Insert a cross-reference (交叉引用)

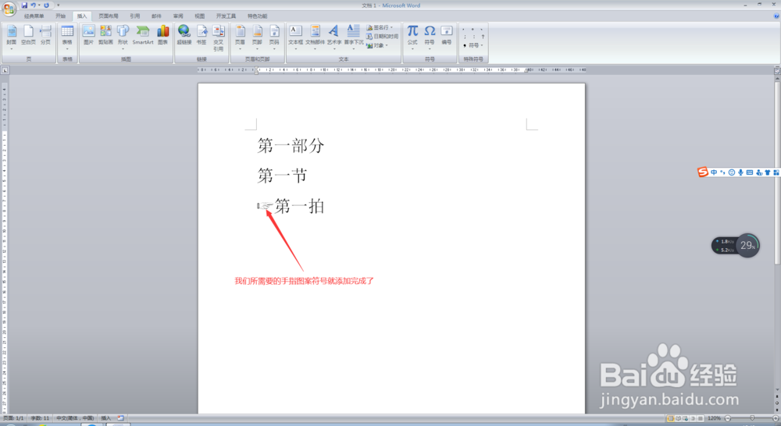click(218, 37)
